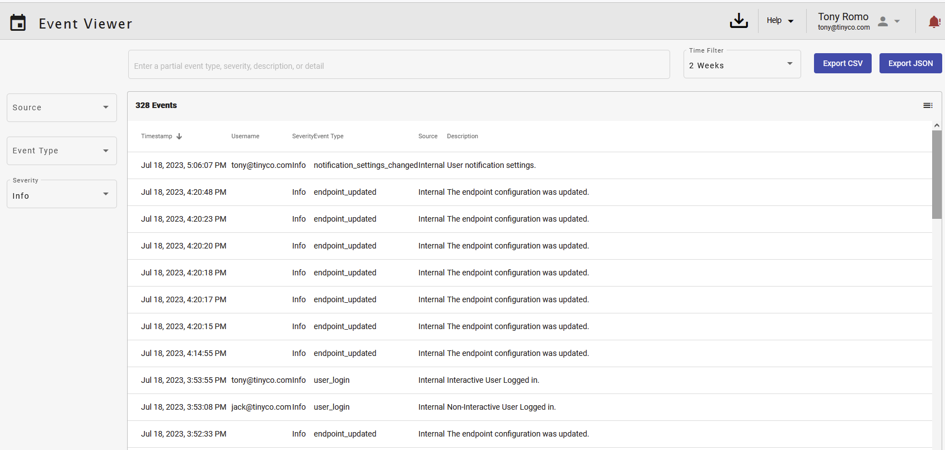Open the notifications bell alert

pyautogui.click(x=934, y=22)
